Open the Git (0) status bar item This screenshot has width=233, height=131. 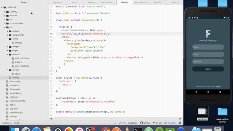click(157, 123)
